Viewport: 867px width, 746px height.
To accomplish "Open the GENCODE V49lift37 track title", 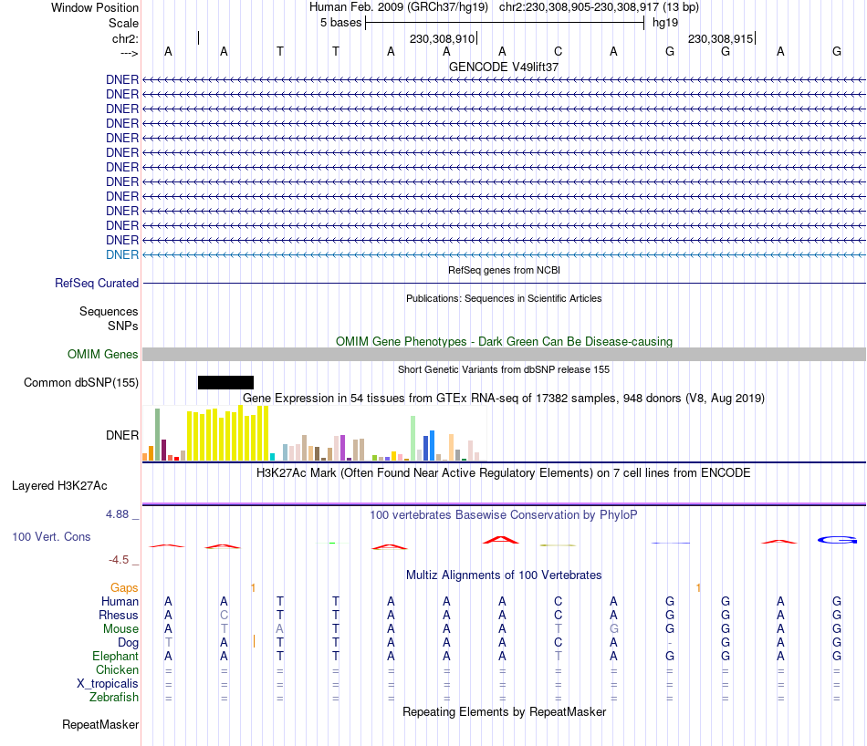I will pyautogui.click(x=504, y=67).
